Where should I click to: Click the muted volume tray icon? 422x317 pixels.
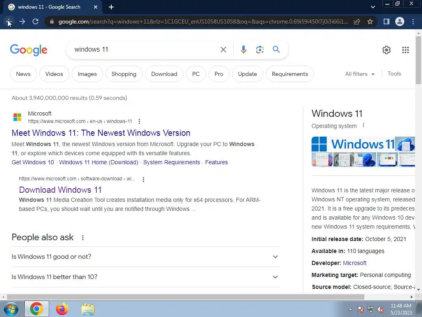coord(380,310)
